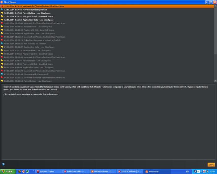Open the Windows Start button

coord(8,172)
